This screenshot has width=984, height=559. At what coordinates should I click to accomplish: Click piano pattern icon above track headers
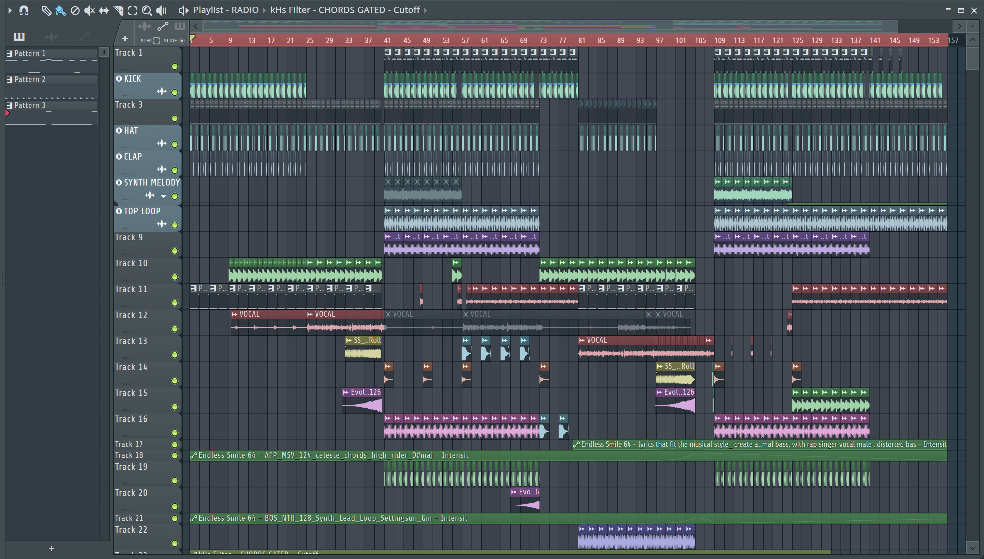(180, 26)
